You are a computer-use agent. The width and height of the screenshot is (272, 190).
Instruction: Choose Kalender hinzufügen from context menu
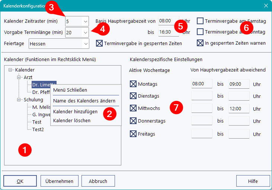(x=75, y=111)
